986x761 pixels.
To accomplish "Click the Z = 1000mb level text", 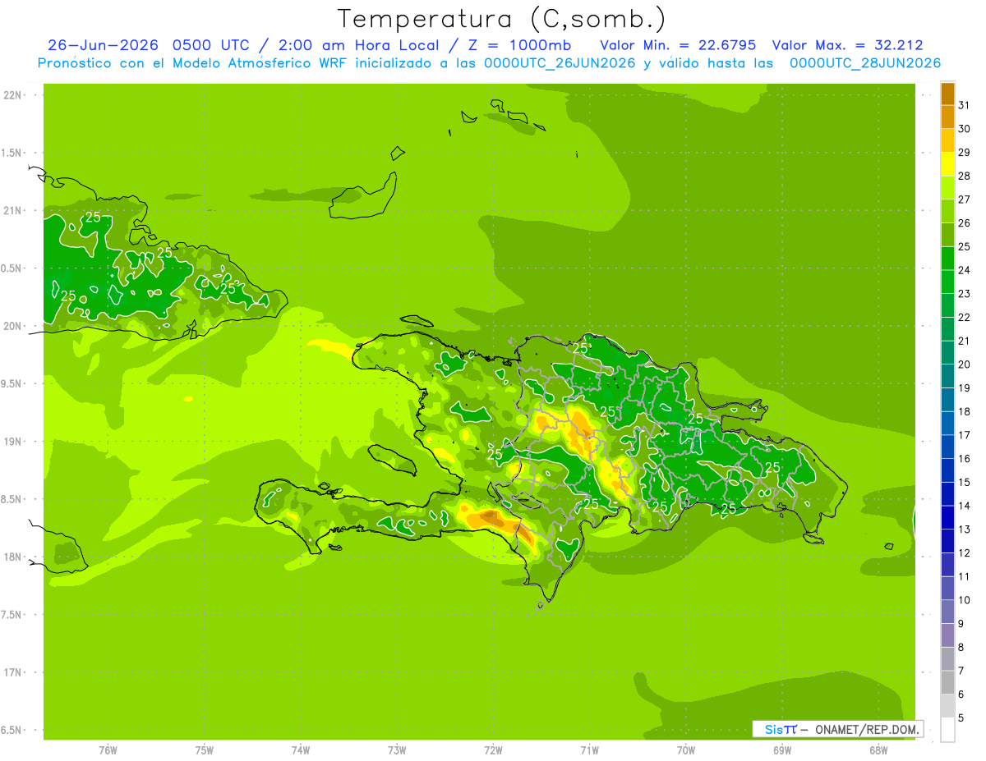I will pos(519,45).
